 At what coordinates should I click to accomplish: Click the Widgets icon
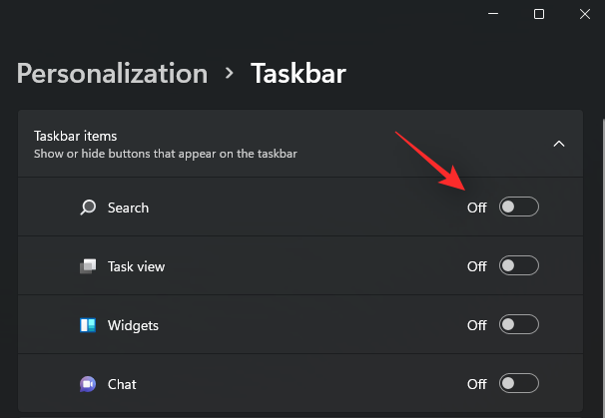pyautogui.click(x=89, y=325)
